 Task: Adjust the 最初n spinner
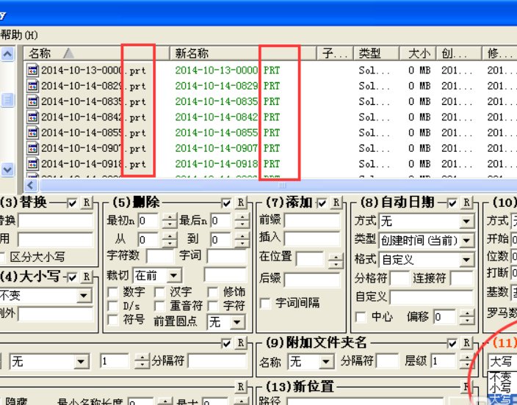[x=169, y=220]
